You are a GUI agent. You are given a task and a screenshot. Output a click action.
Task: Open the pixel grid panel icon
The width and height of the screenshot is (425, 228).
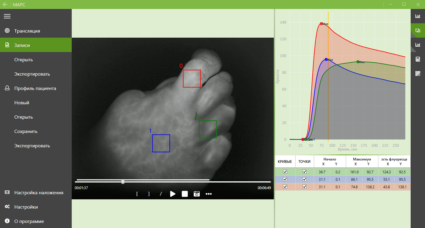pos(418,74)
